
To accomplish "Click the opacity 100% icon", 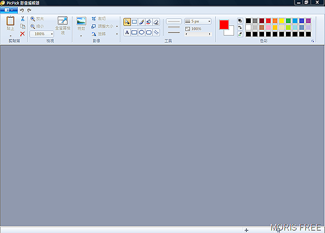I will click(187, 29).
